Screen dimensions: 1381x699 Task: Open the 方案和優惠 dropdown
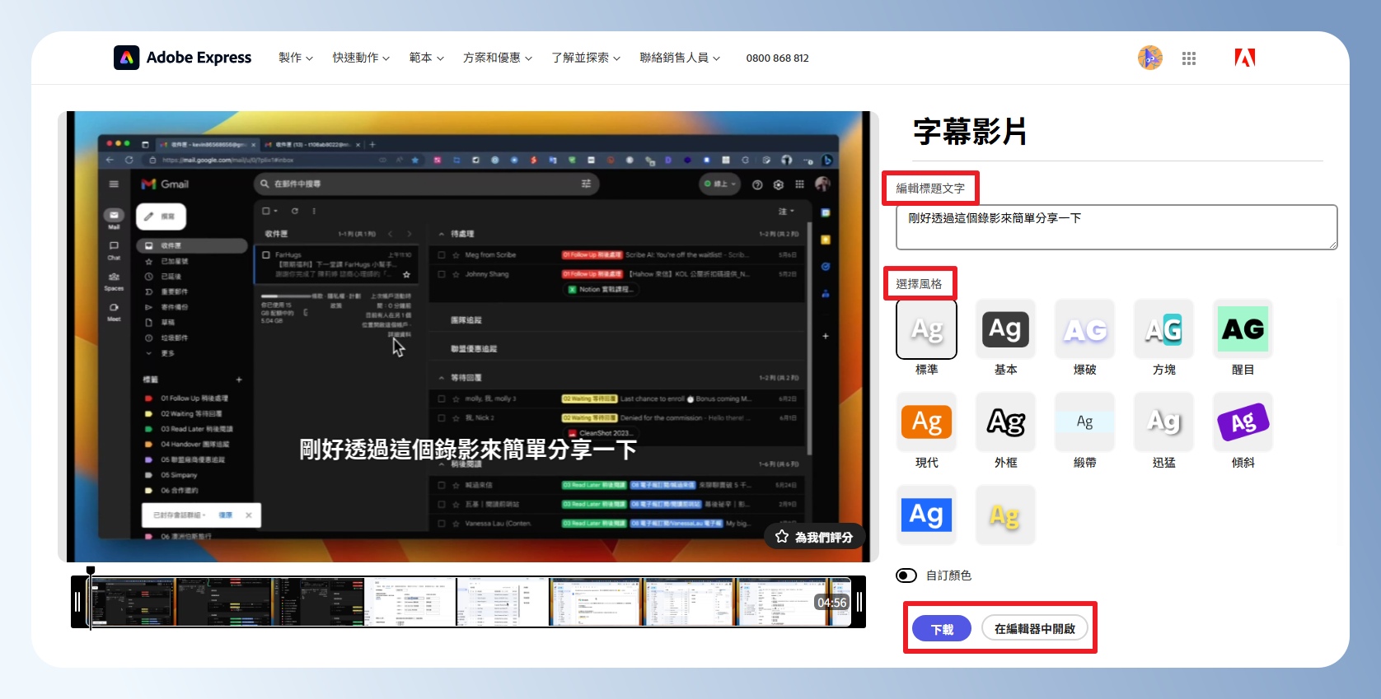497,58
